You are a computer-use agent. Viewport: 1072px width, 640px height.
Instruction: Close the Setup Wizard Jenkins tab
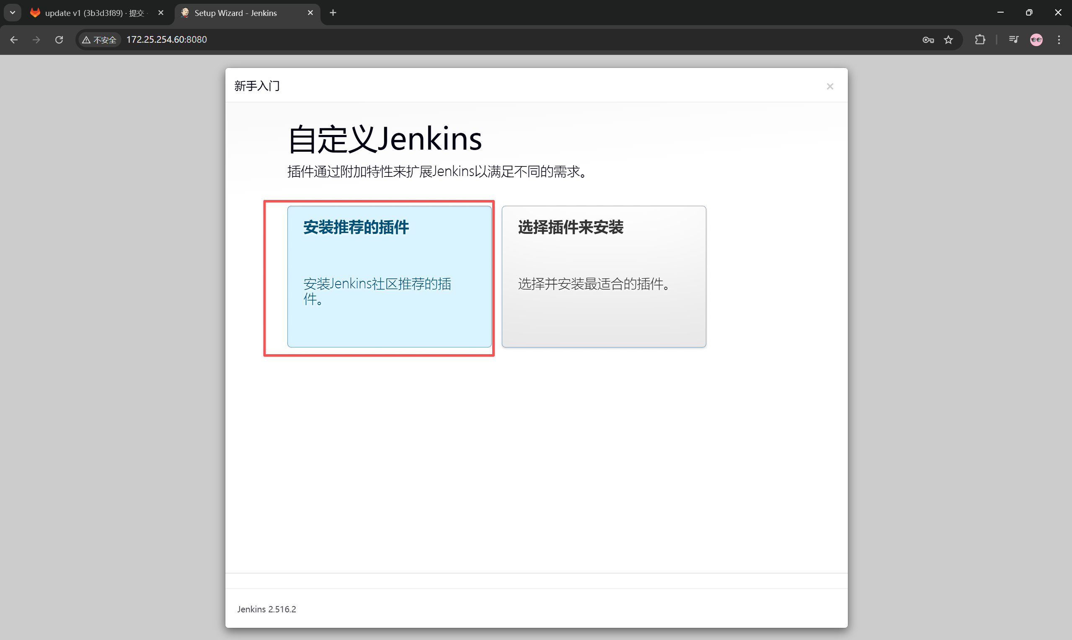click(x=310, y=13)
